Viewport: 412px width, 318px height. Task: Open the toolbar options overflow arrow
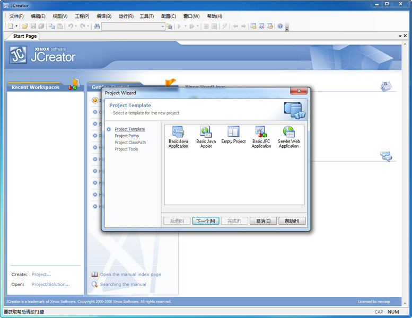[287, 28]
